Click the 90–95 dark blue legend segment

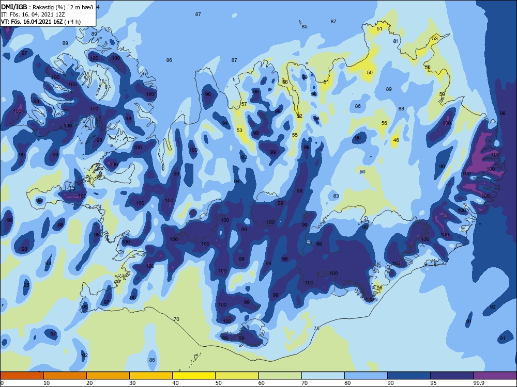pyautogui.click(x=409, y=376)
